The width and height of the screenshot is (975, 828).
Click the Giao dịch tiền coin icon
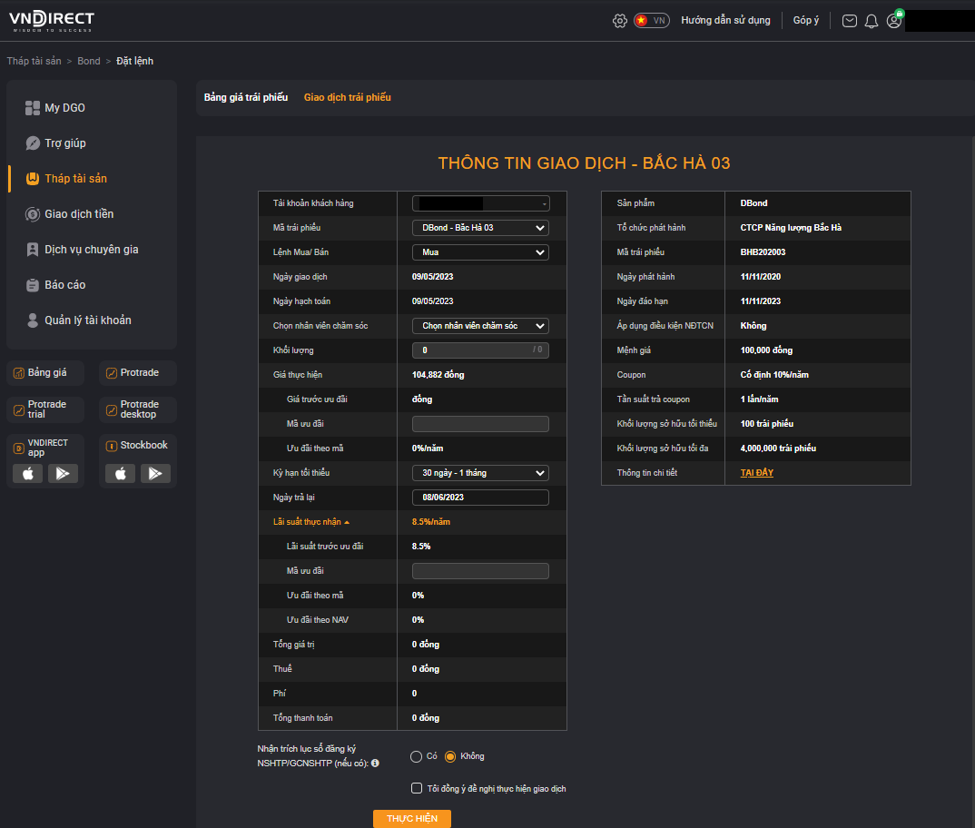[x=33, y=214]
